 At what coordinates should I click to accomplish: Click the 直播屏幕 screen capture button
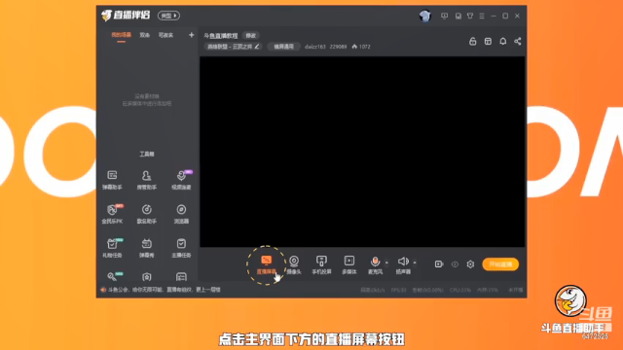[266, 264]
